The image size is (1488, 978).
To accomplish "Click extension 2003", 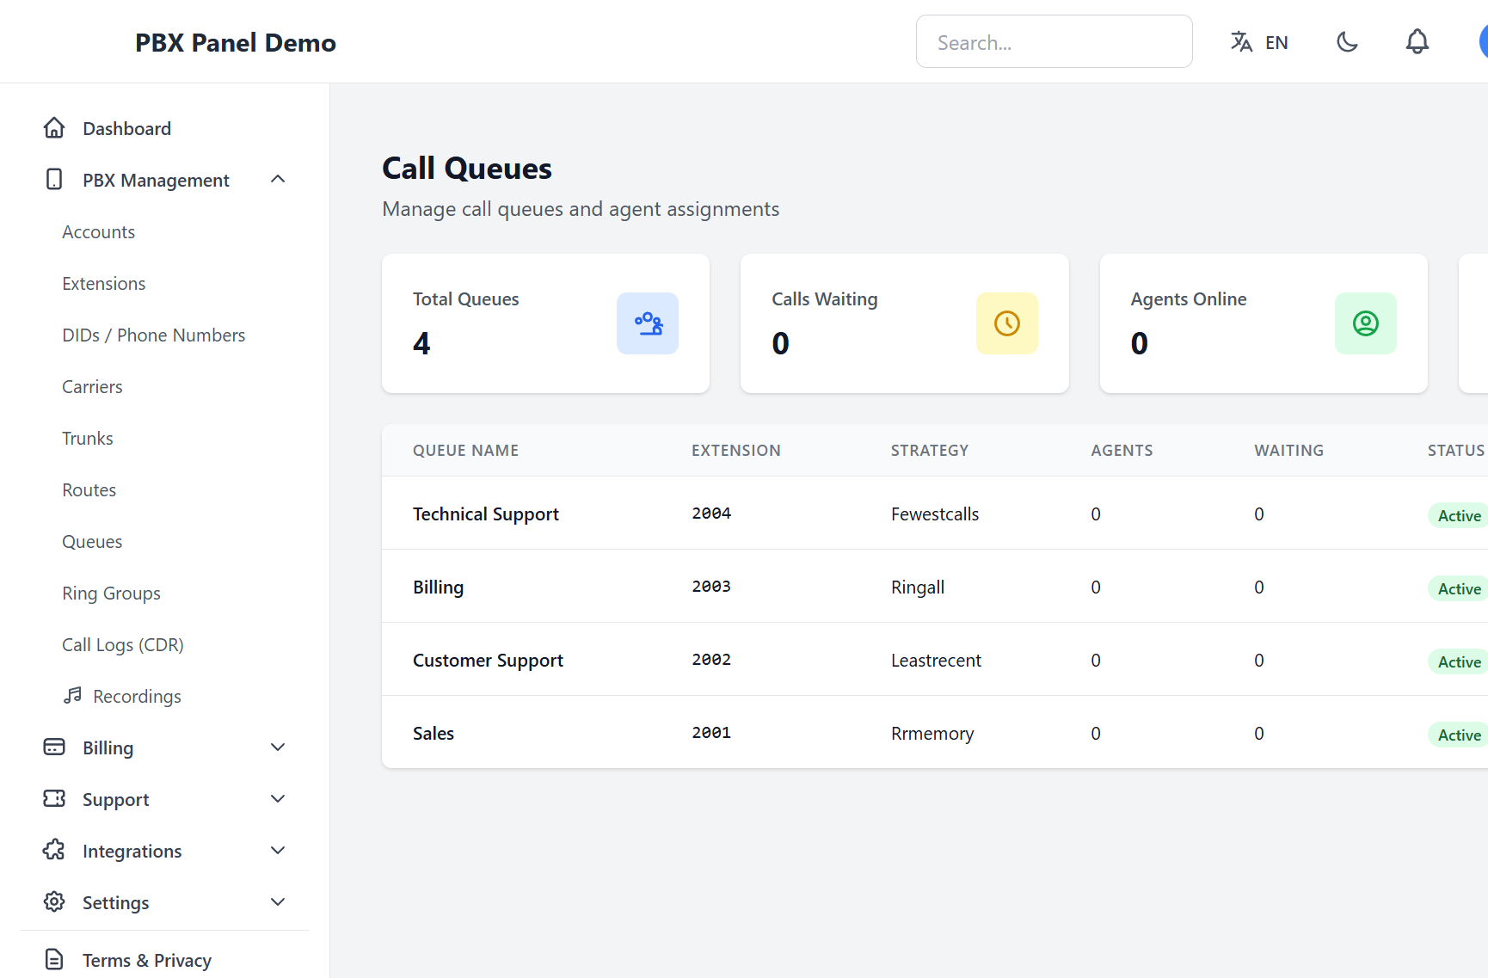I will [x=711, y=586].
